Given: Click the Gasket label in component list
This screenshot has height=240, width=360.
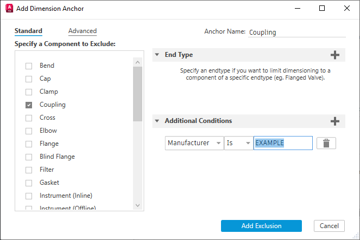Looking at the screenshot, I should [49, 183].
